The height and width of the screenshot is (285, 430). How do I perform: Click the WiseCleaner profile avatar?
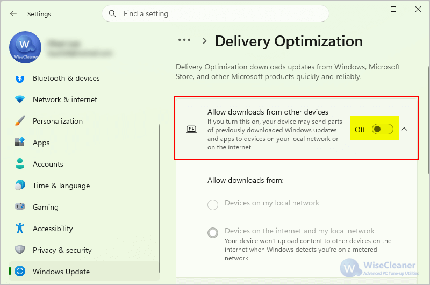(x=25, y=47)
